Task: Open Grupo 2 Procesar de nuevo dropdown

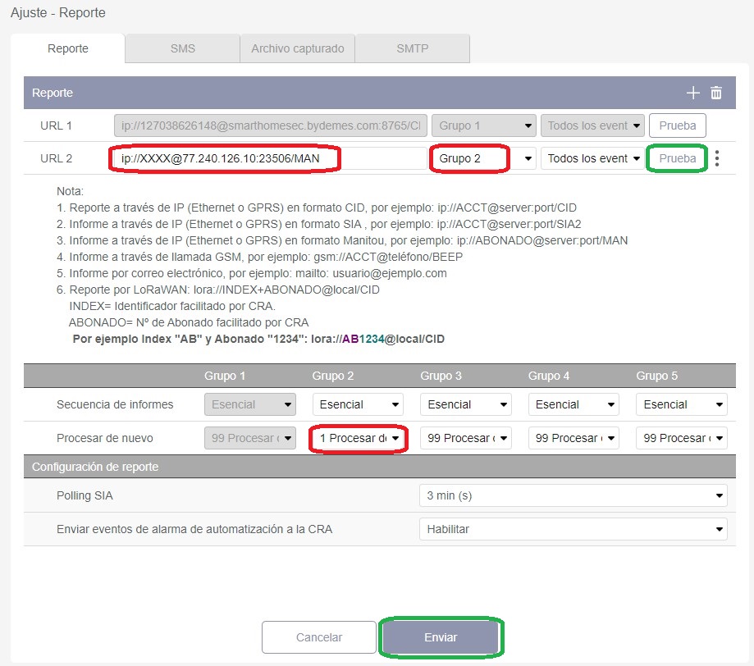Action: tap(359, 438)
